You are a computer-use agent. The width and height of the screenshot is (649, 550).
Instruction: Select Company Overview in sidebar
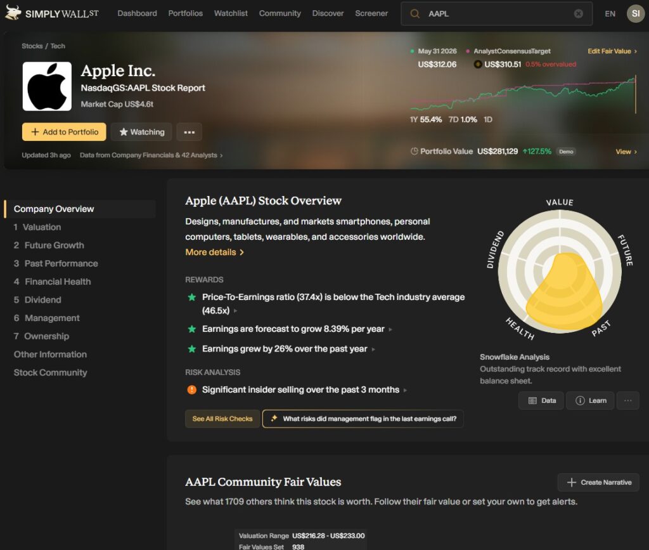tap(80, 209)
